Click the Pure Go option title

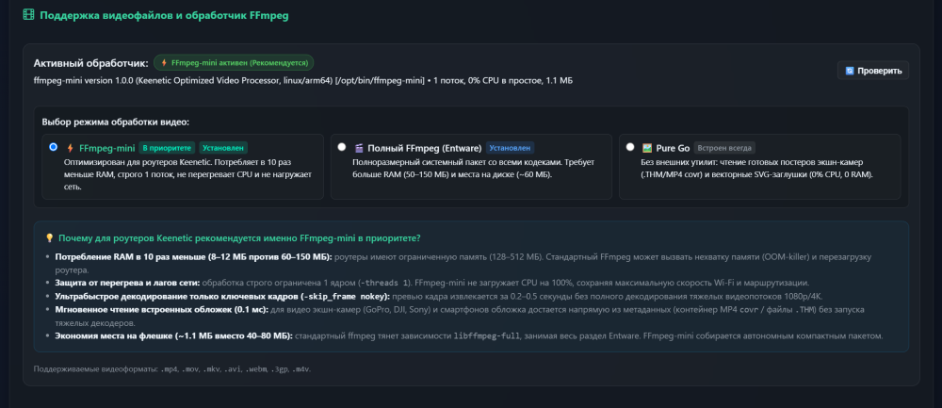tap(673, 148)
